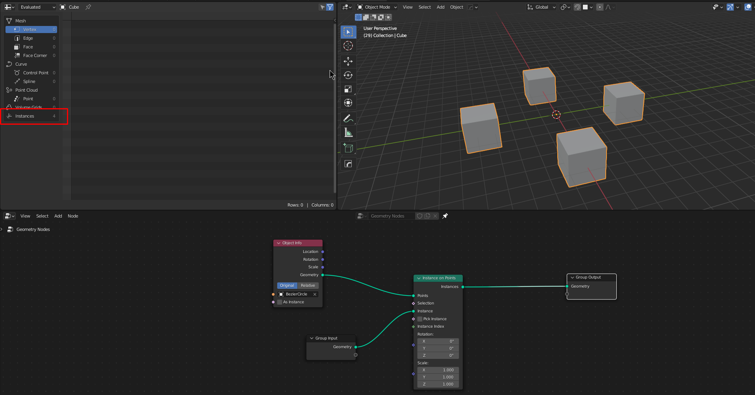Open the viewport Object menu

pyautogui.click(x=456, y=7)
